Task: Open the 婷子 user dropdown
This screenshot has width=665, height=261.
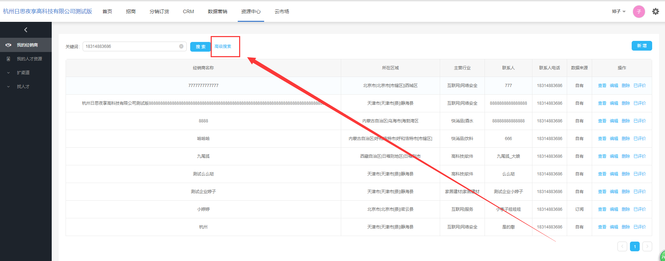Action: click(x=618, y=11)
